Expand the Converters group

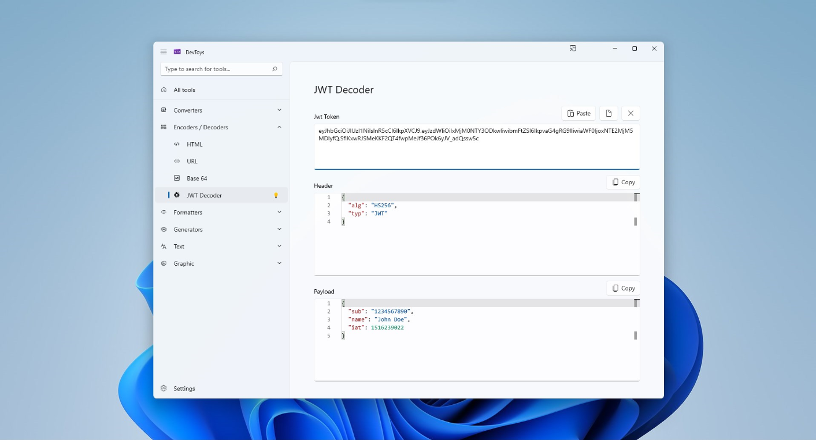(x=280, y=110)
